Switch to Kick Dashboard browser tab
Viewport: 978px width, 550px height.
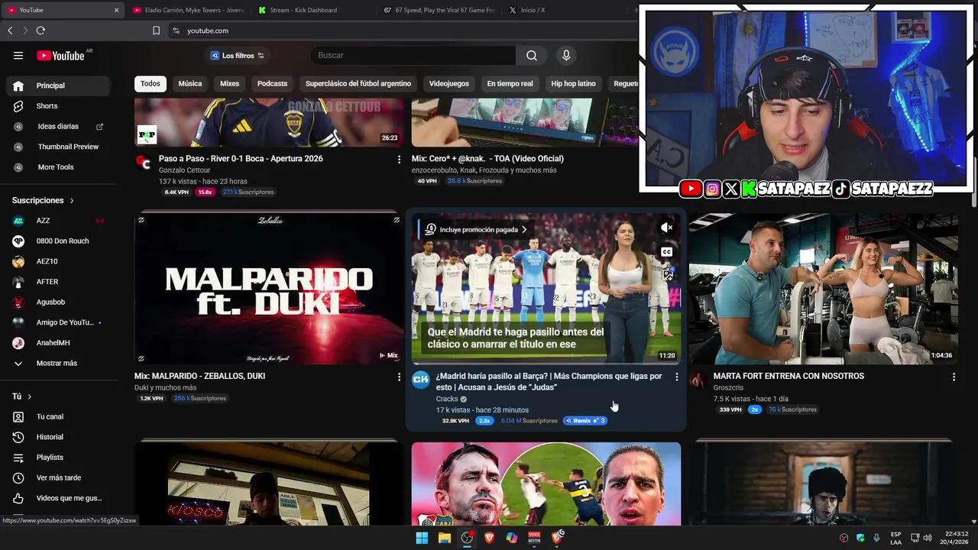point(313,10)
